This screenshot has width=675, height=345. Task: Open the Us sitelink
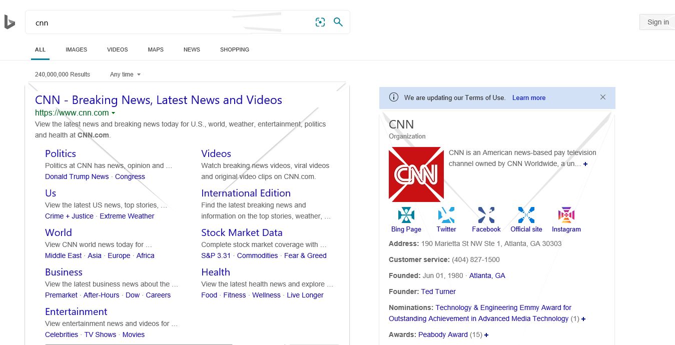(x=51, y=193)
